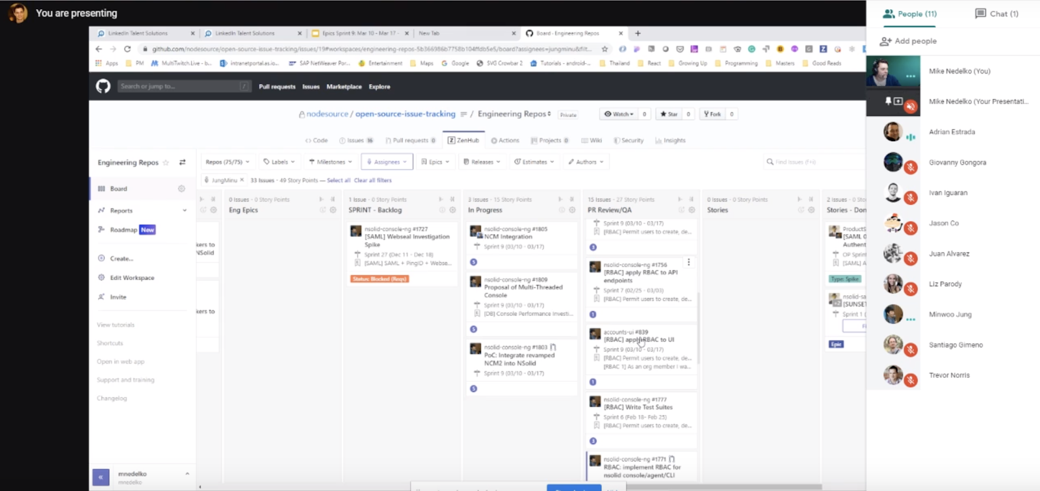1040x491 pixels.
Task: Toggle Giovanny Gongora's muted microphone icon
Action: click(x=911, y=167)
